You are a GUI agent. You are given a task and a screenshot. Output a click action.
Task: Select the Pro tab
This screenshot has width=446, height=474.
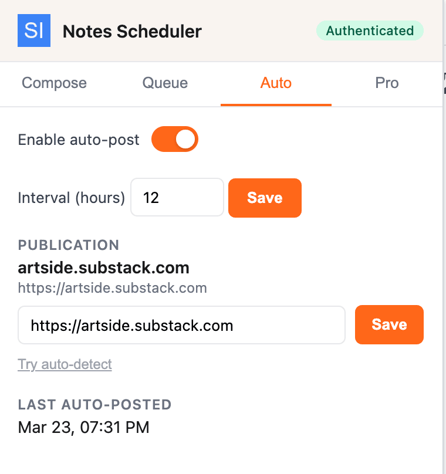[387, 83]
